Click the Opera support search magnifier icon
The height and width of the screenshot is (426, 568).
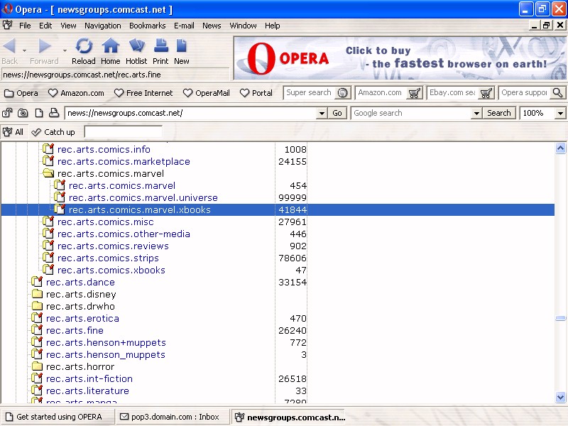click(x=557, y=93)
